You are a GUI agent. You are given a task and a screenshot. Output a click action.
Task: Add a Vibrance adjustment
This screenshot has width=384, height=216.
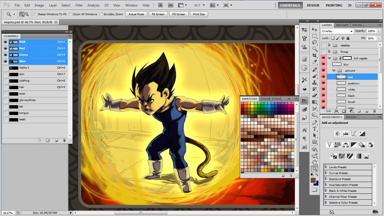329,145
